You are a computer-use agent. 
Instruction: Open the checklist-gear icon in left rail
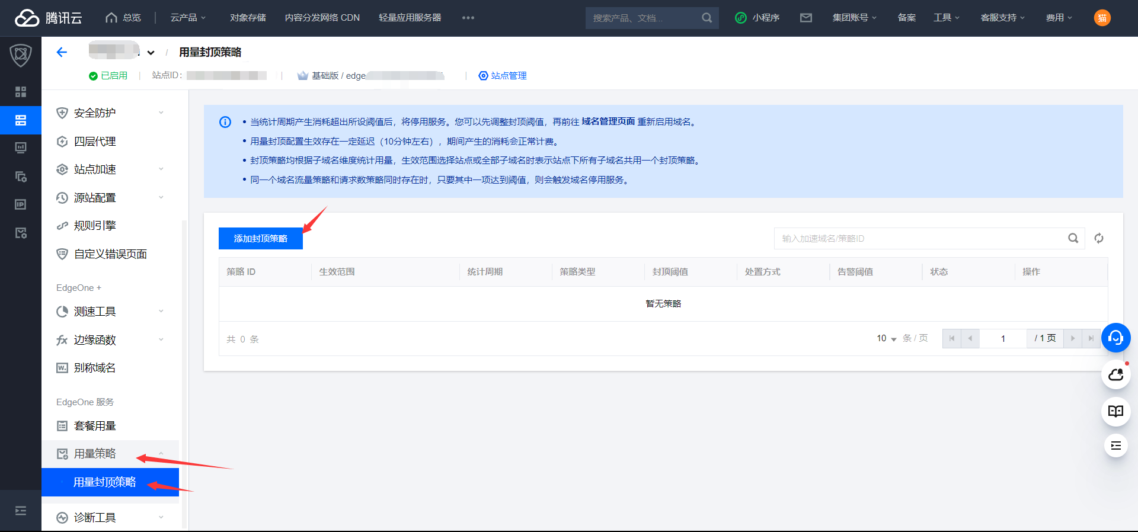point(21,233)
